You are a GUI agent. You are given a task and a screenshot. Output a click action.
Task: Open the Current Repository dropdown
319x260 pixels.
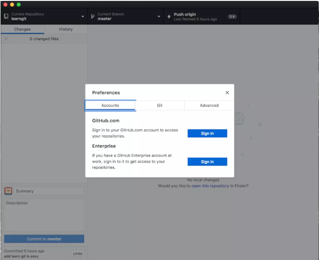[x=44, y=17]
